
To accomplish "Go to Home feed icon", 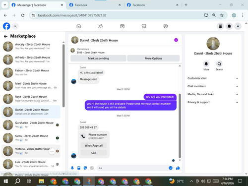I will point(79,26).
